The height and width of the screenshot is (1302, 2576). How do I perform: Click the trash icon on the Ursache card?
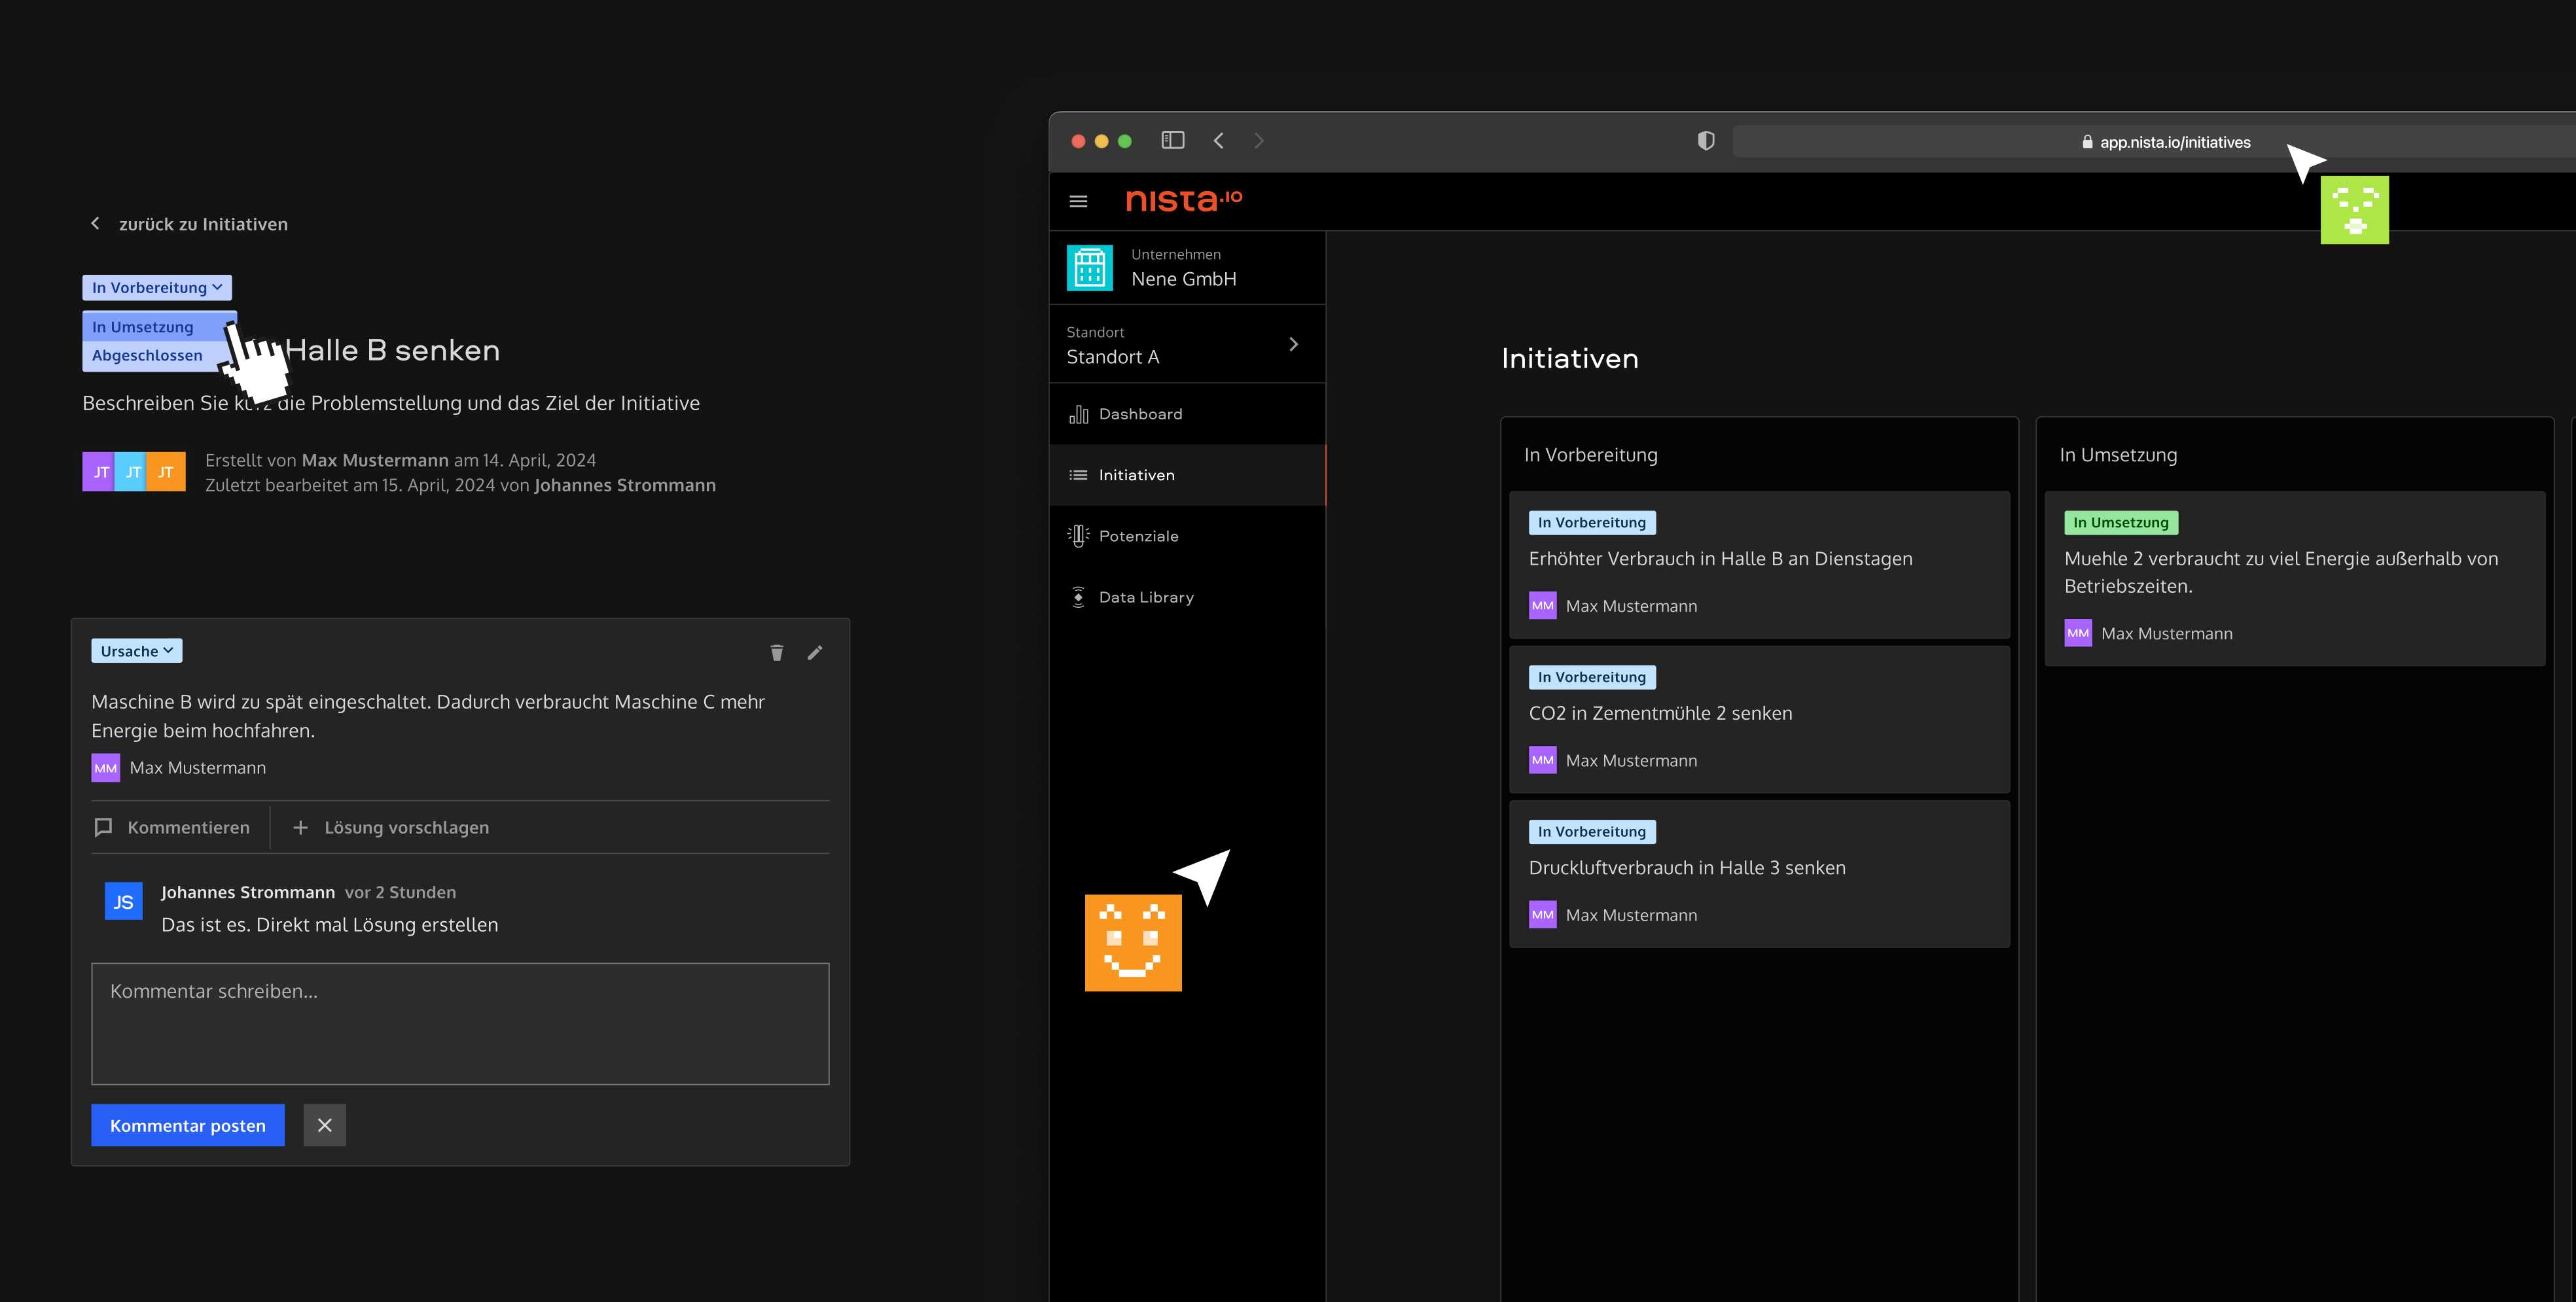(777, 653)
